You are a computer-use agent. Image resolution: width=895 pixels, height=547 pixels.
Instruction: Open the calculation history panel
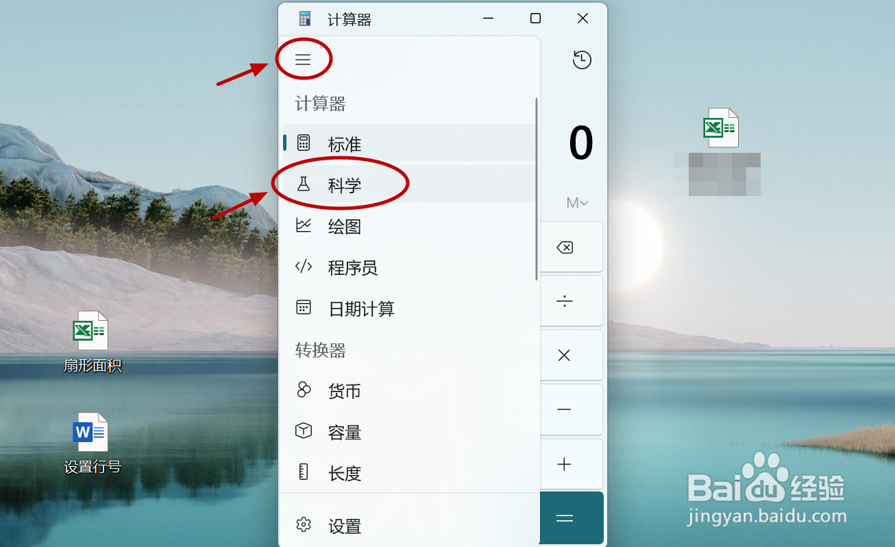pyautogui.click(x=582, y=60)
